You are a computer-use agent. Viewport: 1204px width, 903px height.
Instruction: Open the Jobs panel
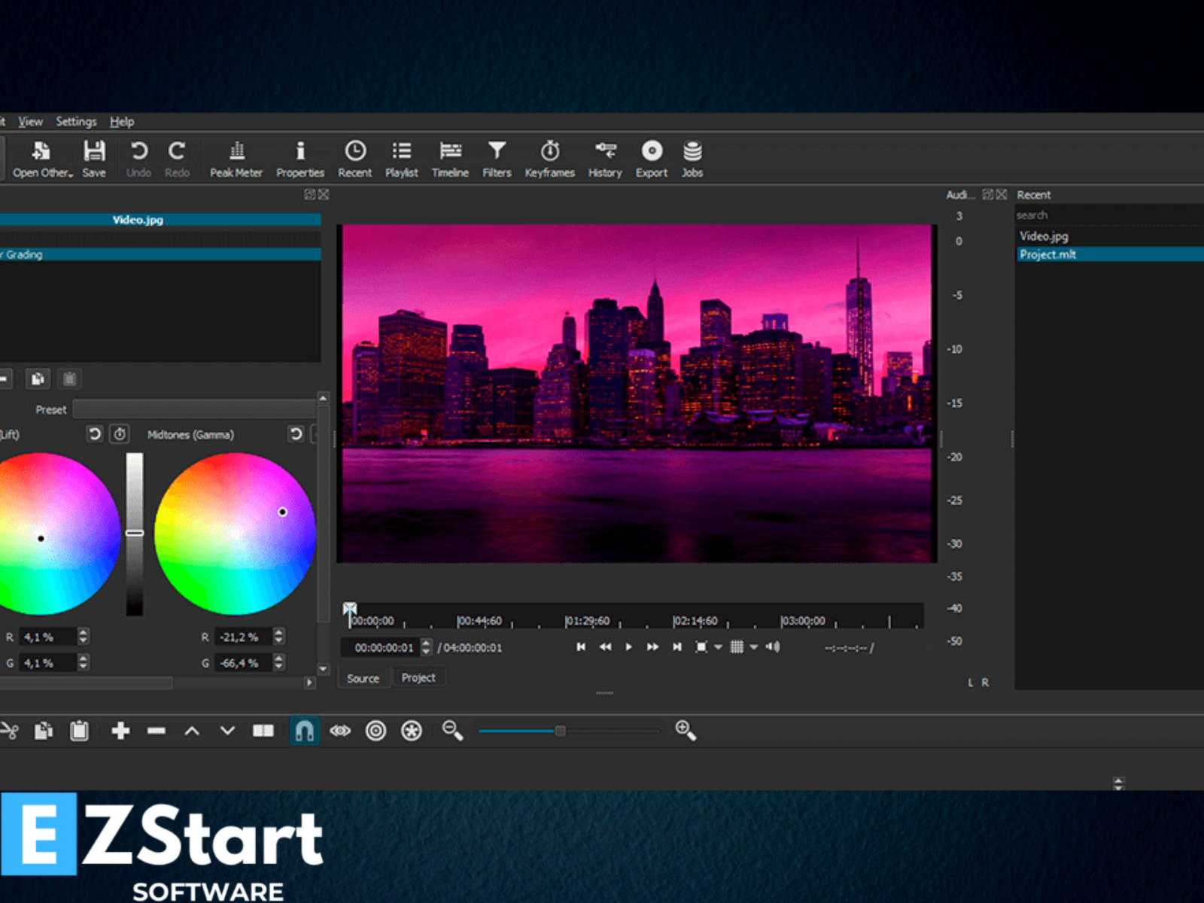692,160
